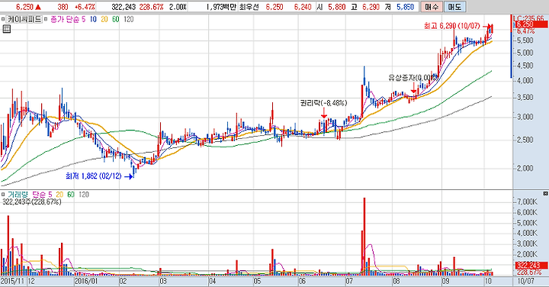
Task: Click the LC:235.66 label on price axis
Action: (528, 18)
